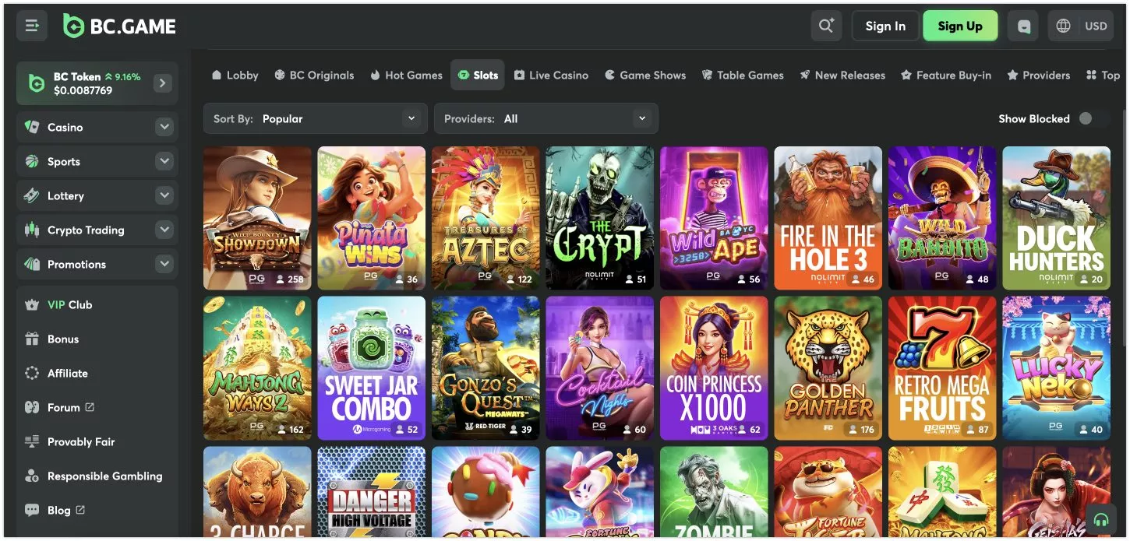Open the support headset icon

(1100, 519)
